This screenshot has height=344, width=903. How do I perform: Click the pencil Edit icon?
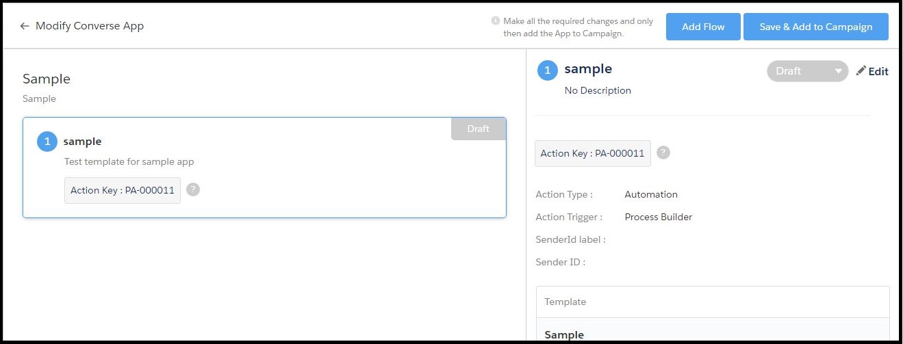click(861, 71)
